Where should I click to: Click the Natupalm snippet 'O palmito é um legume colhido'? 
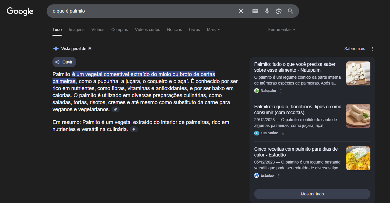point(298,80)
